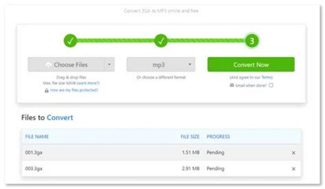Click the padlock icon near file protection
This screenshot has width=325, height=189.
(46, 90)
